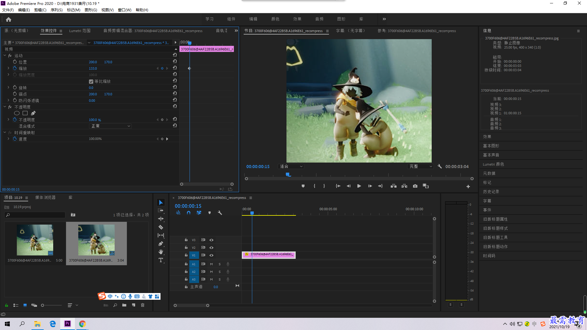This screenshot has width=587, height=330.
Task: Click delete trash icon in project panel
Action: [142, 305]
